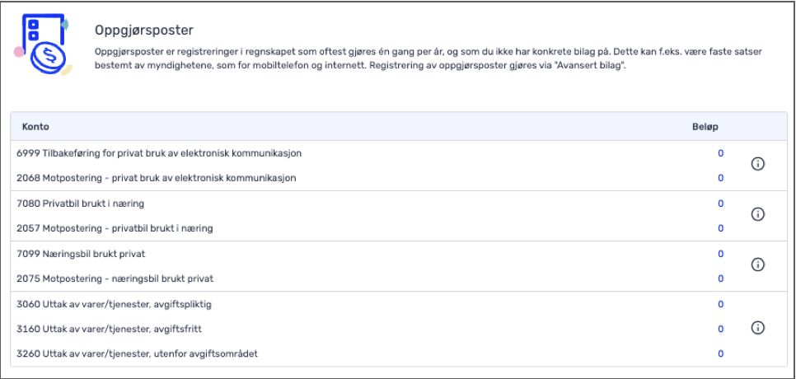Screen dimensions: 796x379
Task: Open amount 0 for 3260 utenfor avgiftsområdet
Action: tap(720, 353)
